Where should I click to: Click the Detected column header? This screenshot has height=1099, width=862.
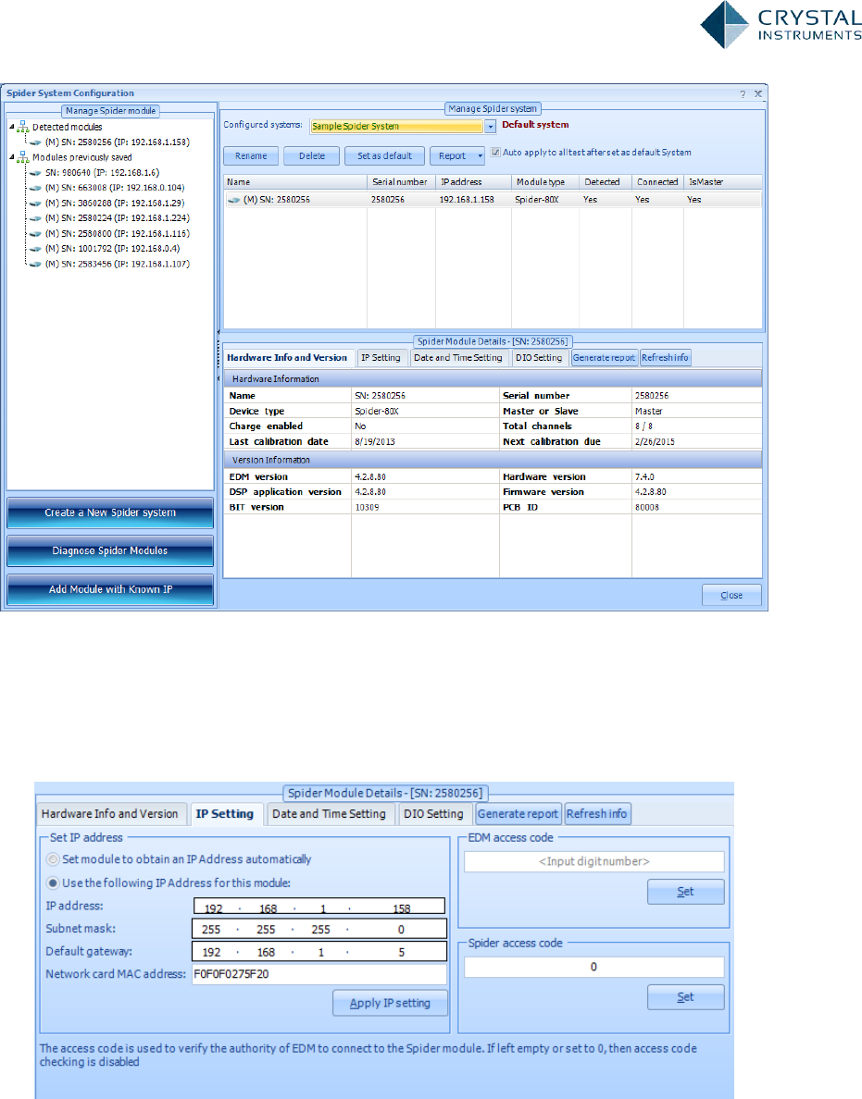click(606, 181)
